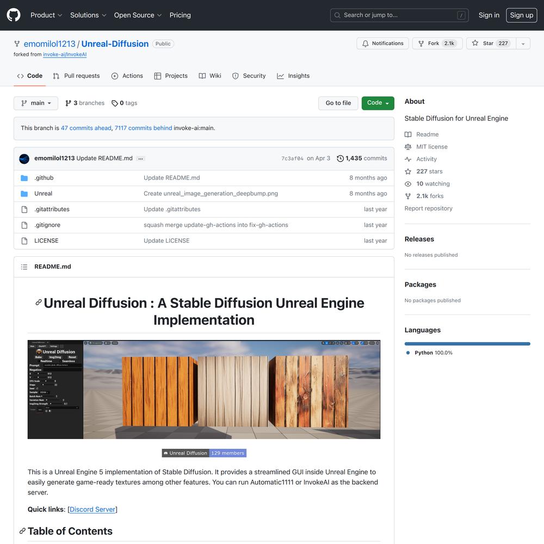Click the tag icon next to 0 tags
Screen dimensions: 544x544
coord(114,103)
